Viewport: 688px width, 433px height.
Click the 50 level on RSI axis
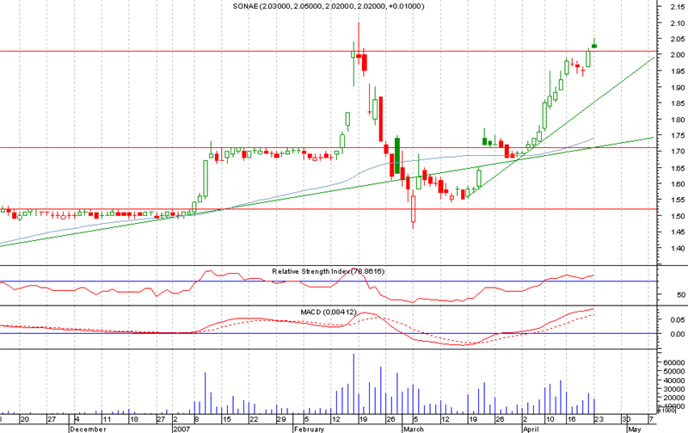[x=681, y=294]
